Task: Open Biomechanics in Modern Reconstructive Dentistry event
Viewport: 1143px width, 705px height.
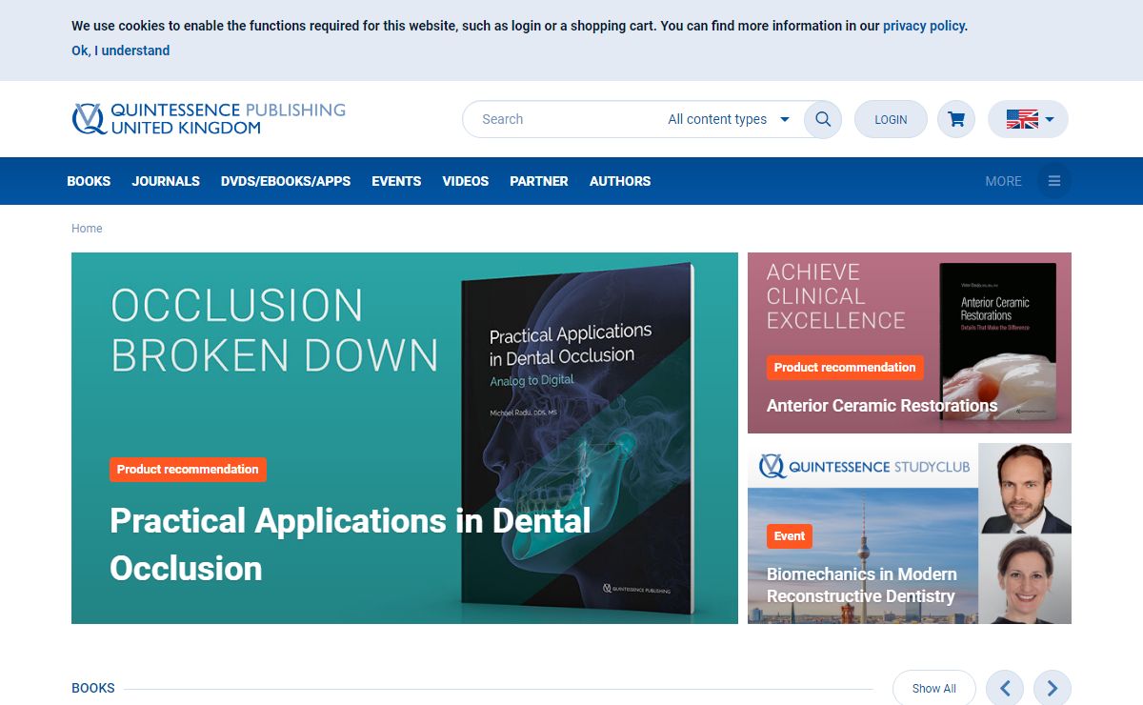Action: [862, 585]
